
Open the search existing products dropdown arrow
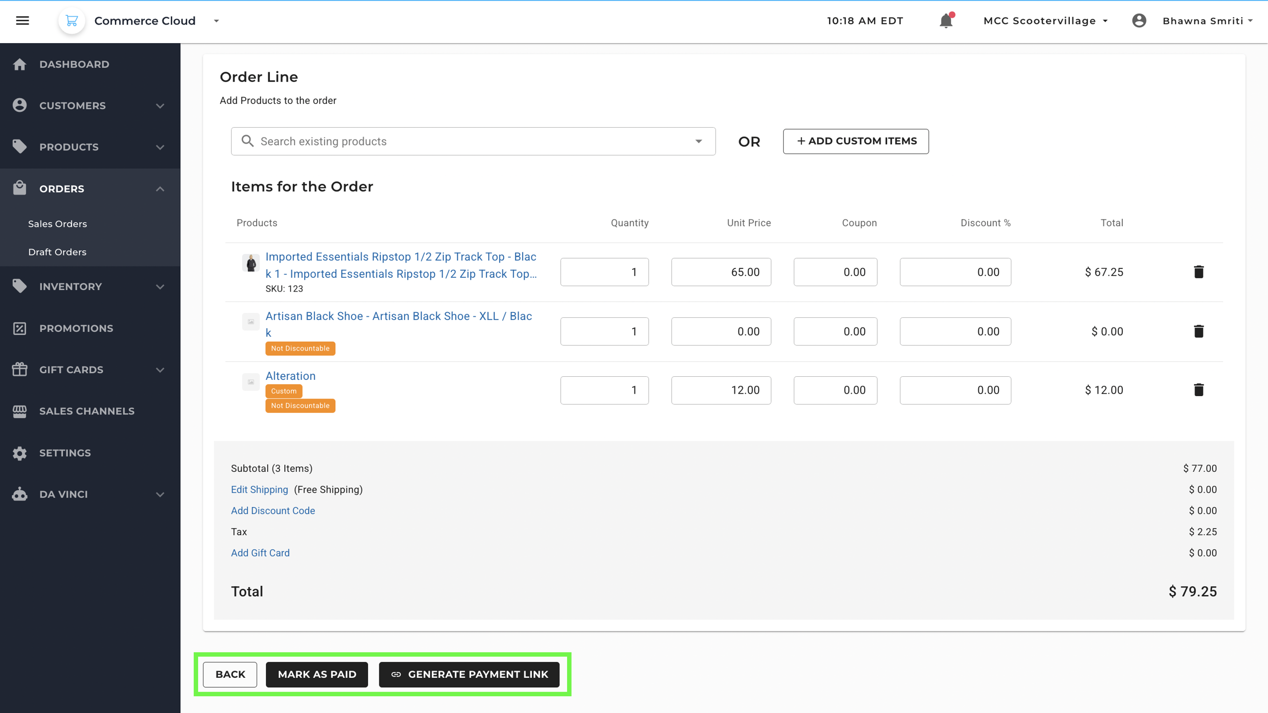click(698, 142)
